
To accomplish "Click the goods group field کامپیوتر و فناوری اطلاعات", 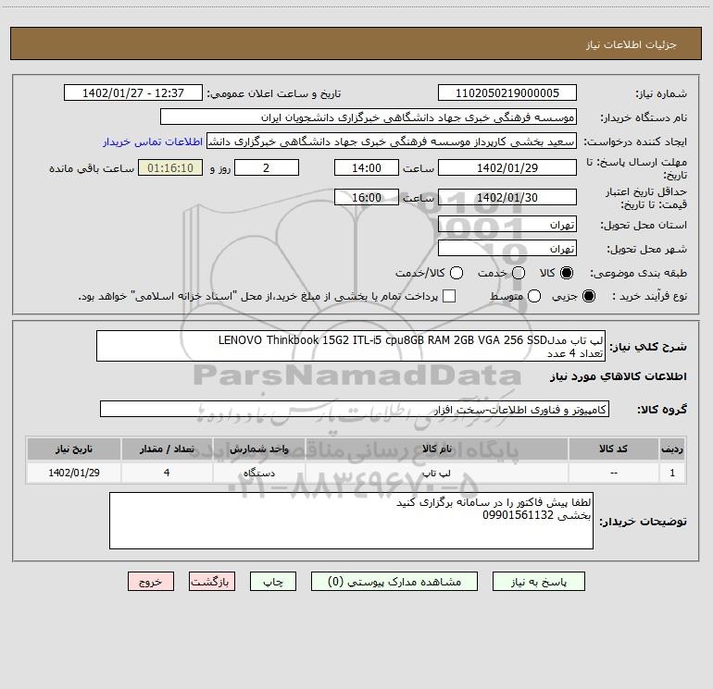I will coord(355,409).
